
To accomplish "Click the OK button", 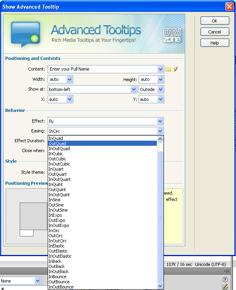I will (215, 21).
